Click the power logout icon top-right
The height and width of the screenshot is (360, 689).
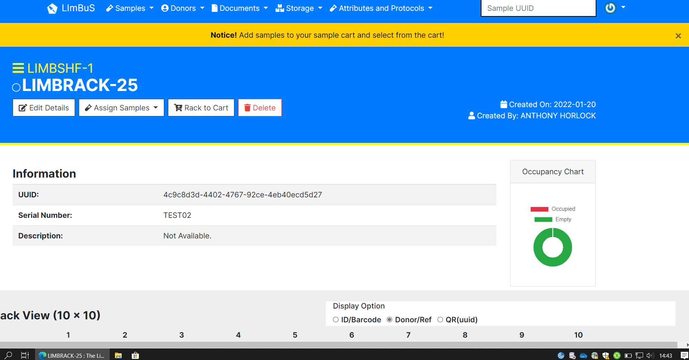[x=609, y=8]
